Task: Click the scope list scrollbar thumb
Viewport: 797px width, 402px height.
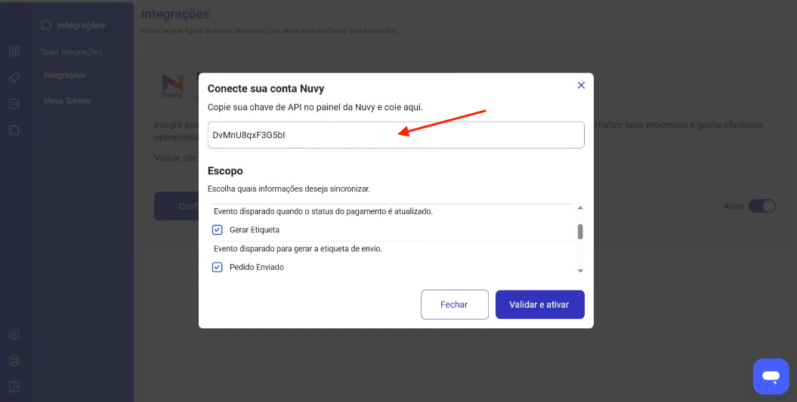Action: [x=580, y=231]
